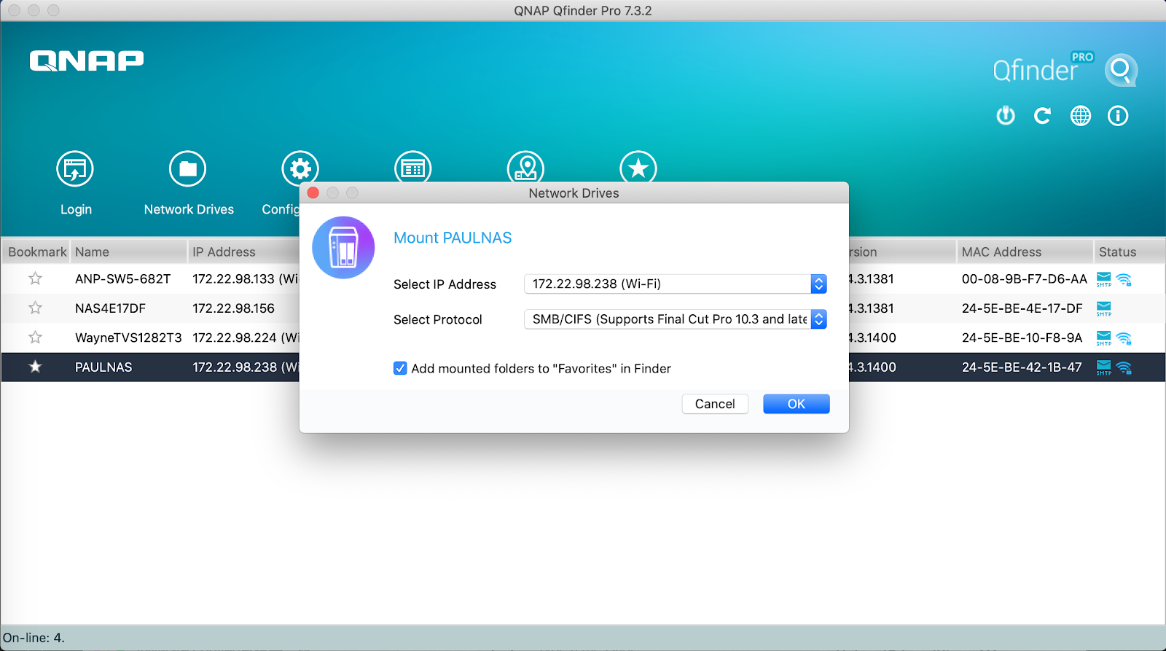Screen dimensions: 1166x651
Task: Open the Configuration gear icon
Action: click(300, 167)
